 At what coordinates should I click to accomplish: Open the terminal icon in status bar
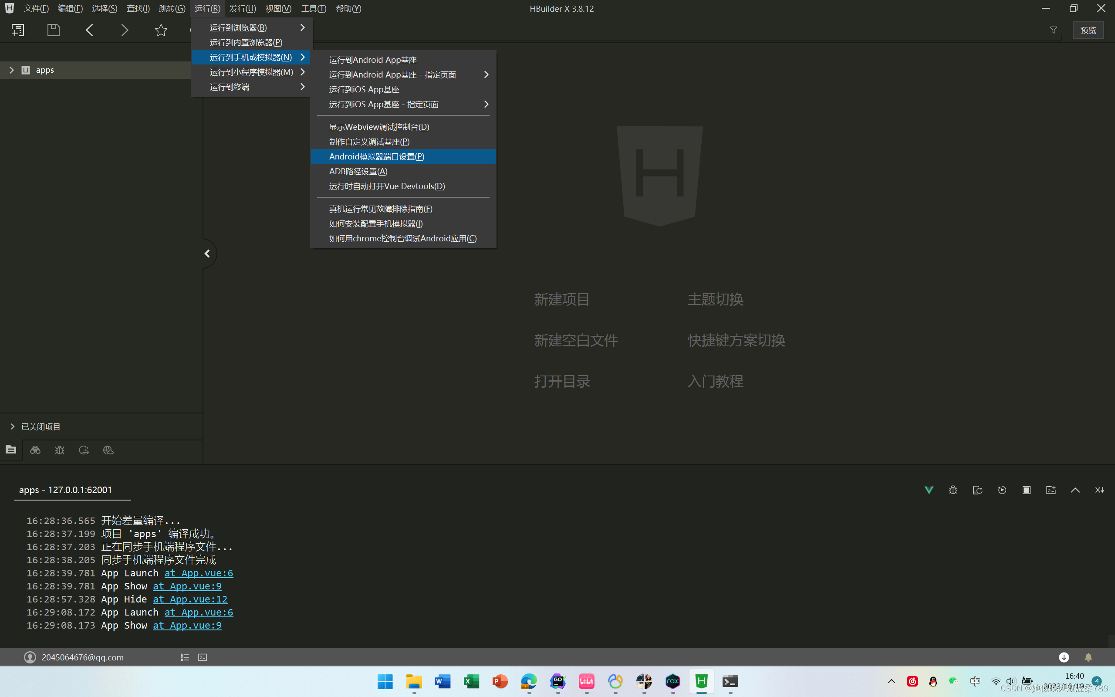click(x=203, y=657)
